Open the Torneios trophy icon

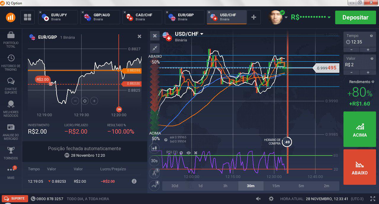pyautogui.click(x=11, y=153)
